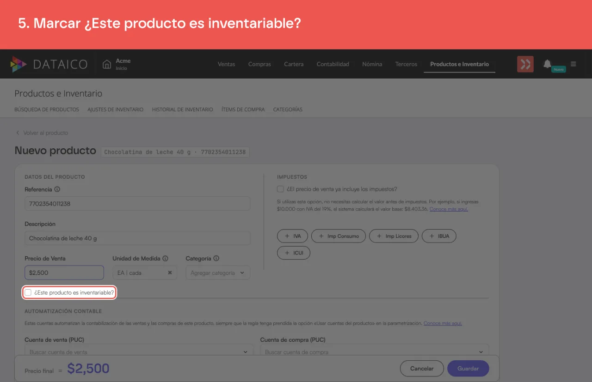Open the Acme home icon

point(107,64)
